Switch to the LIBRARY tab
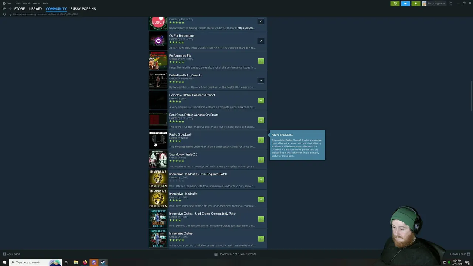The image size is (473, 266). coord(35,8)
